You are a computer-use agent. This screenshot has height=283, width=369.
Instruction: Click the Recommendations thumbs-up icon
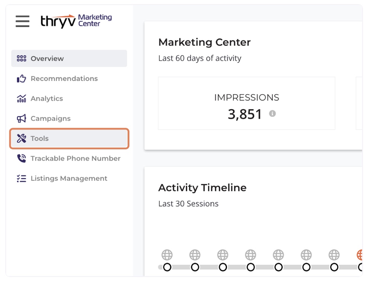pos(21,78)
